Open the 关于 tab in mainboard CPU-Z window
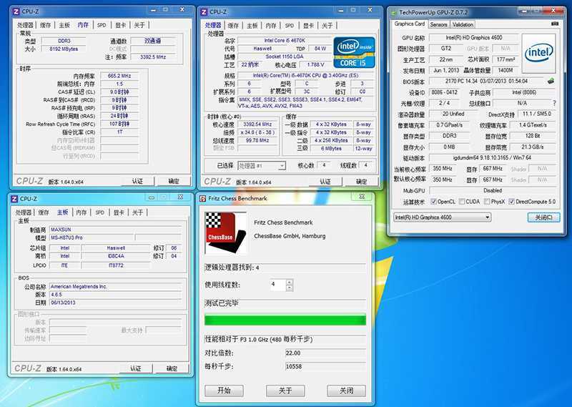 pyautogui.click(x=137, y=212)
